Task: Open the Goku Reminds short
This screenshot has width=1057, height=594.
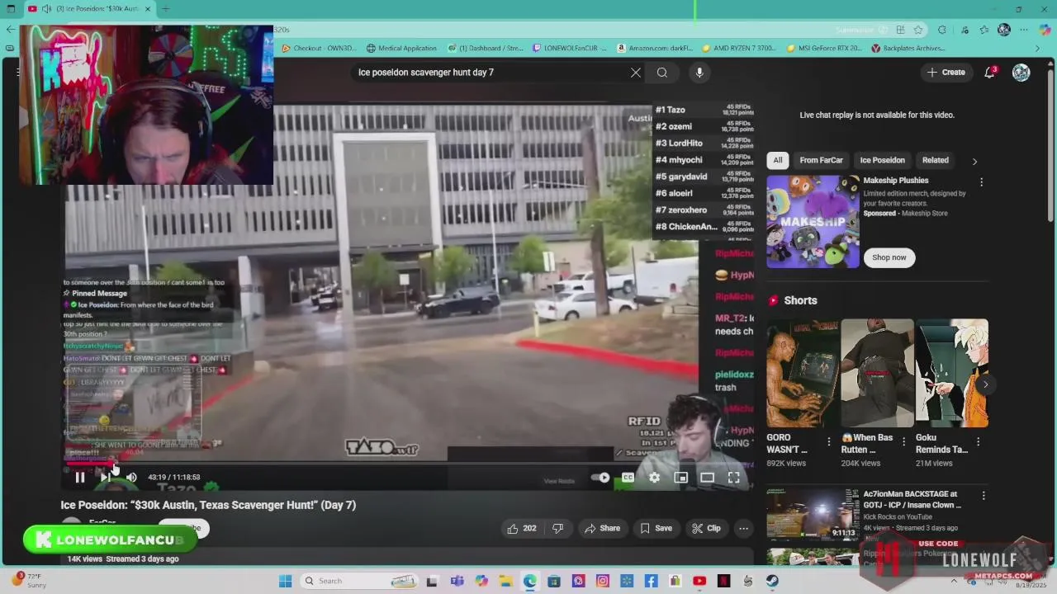Action: pyautogui.click(x=951, y=373)
